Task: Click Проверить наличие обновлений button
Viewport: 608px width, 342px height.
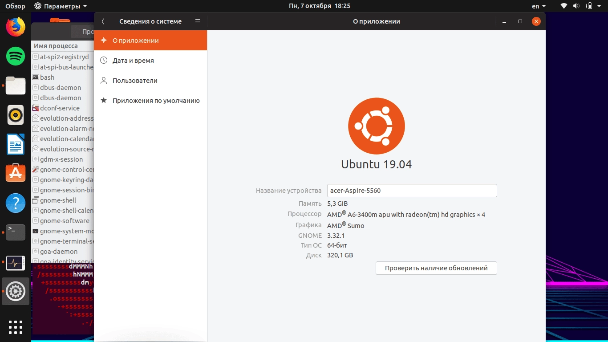Action: pos(436,268)
